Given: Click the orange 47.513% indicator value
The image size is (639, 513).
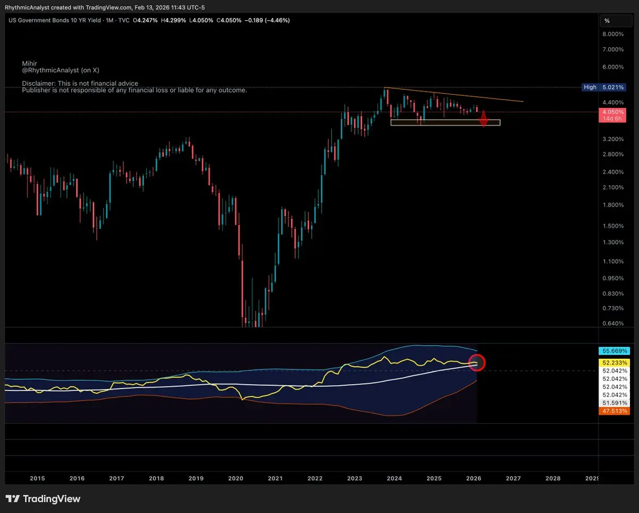Looking at the screenshot, I should [x=615, y=411].
